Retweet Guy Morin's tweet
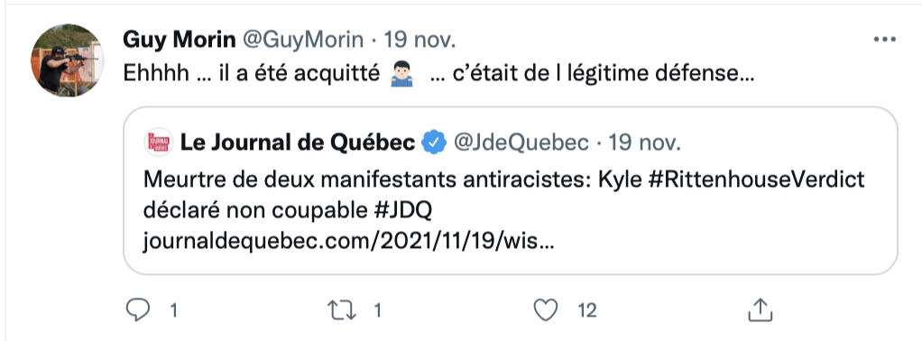Screen dimensions: 922x341 pos(342,309)
